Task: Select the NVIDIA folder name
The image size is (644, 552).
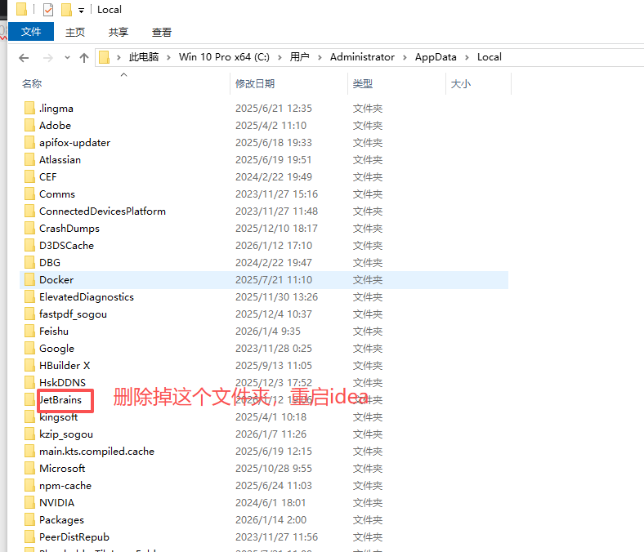Action: click(x=57, y=503)
